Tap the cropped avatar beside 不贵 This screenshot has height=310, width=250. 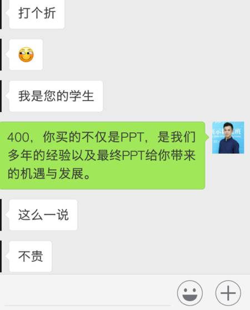pos(1,256)
